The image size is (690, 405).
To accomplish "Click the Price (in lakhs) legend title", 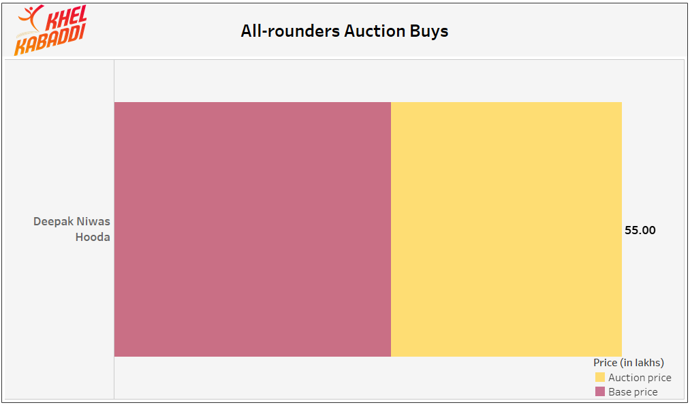I will 629,363.
